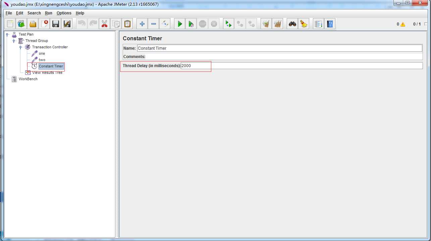Select Constant Timer tree node
Screen dimensions: 431x241
click(51, 66)
